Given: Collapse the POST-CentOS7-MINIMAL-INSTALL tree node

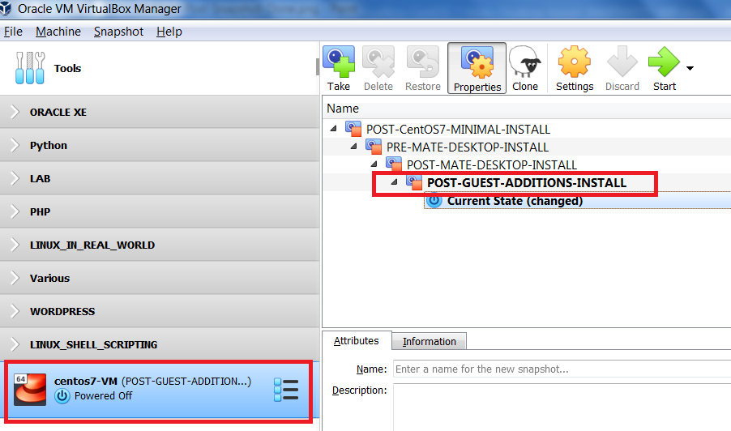Looking at the screenshot, I should (x=335, y=129).
